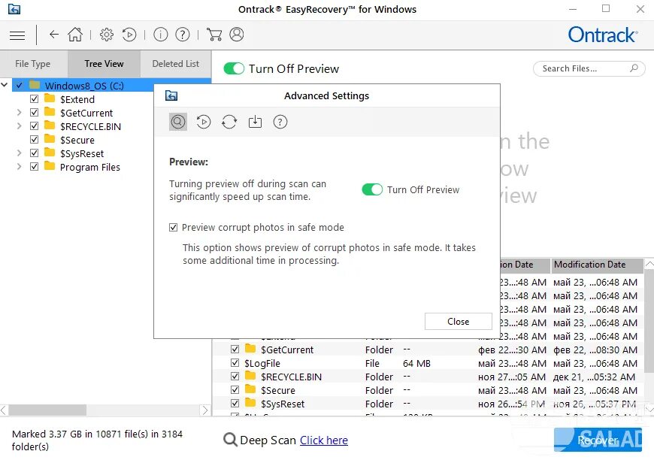
Task: Click the tree panel horizontal scrollbar thumb
Action: [x=47, y=410]
